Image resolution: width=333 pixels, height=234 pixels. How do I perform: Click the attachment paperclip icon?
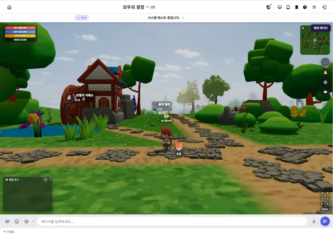(x=7, y=221)
